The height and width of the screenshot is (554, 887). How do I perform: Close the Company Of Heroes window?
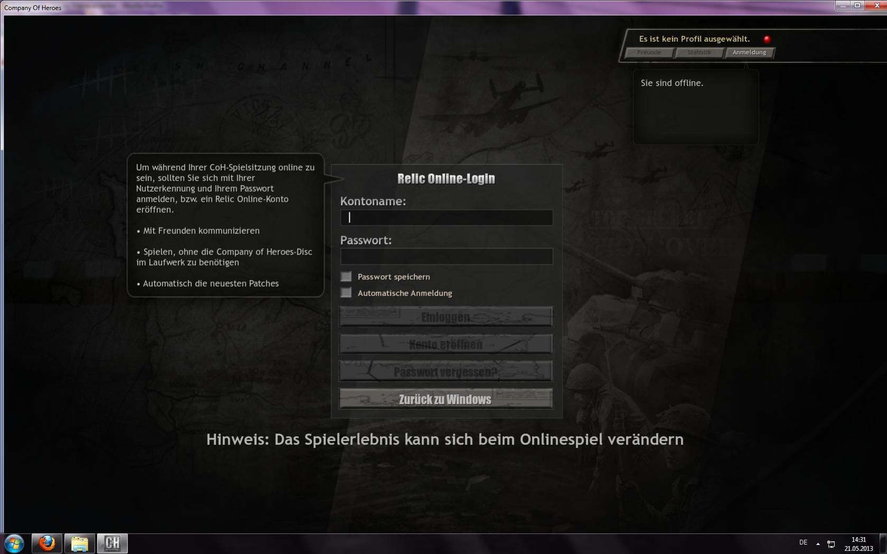[875, 5]
